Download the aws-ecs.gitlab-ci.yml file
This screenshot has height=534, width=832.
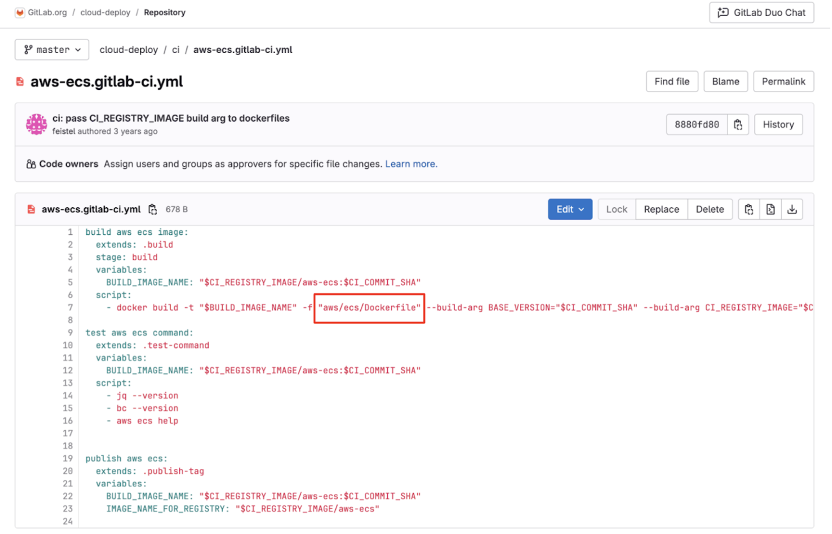click(x=792, y=209)
